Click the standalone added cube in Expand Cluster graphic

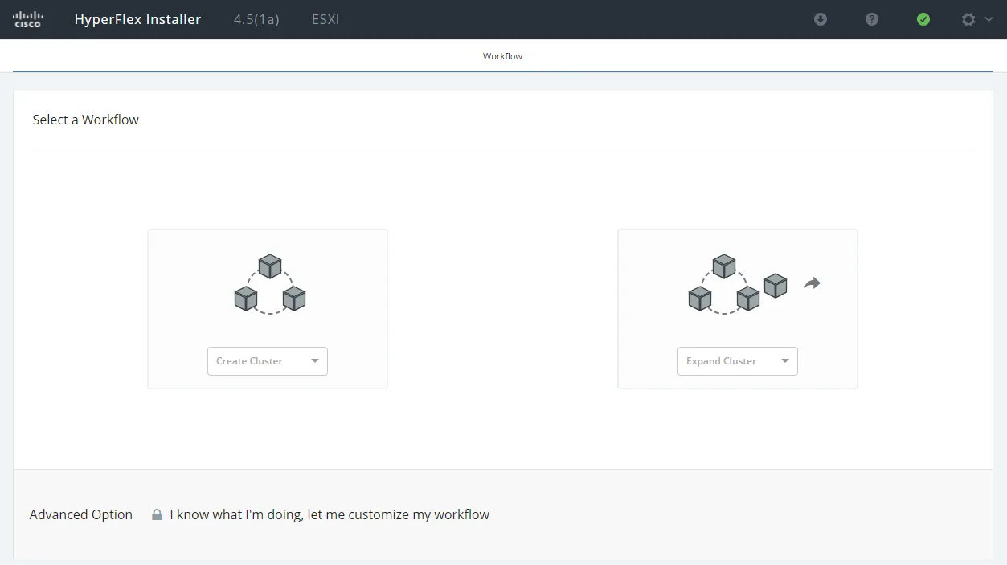(775, 285)
